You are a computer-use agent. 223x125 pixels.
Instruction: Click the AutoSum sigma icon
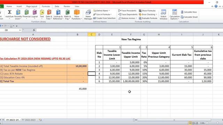coord(9,12)
